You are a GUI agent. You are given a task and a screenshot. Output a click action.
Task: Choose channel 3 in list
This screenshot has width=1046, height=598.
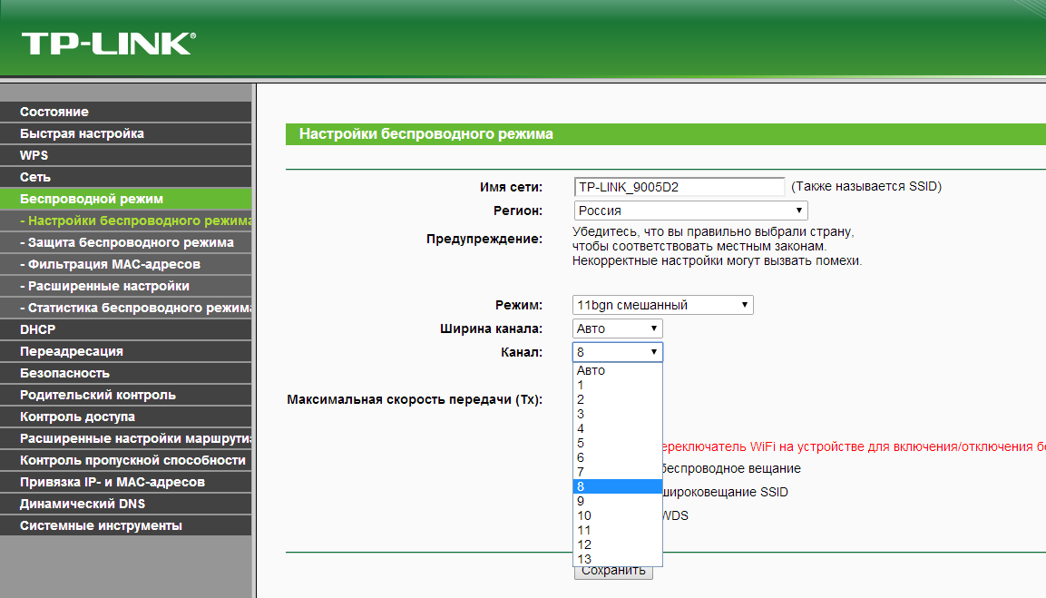pyautogui.click(x=618, y=415)
